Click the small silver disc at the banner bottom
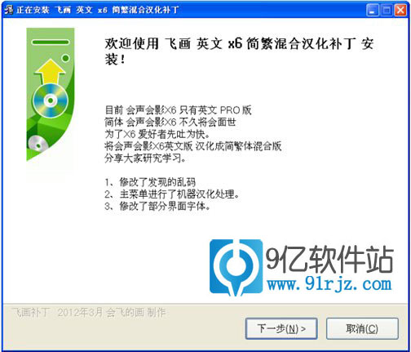The height and width of the screenshot is (352, 411). 38,144
